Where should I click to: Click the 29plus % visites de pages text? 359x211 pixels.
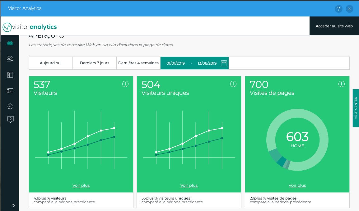(273, 198)
